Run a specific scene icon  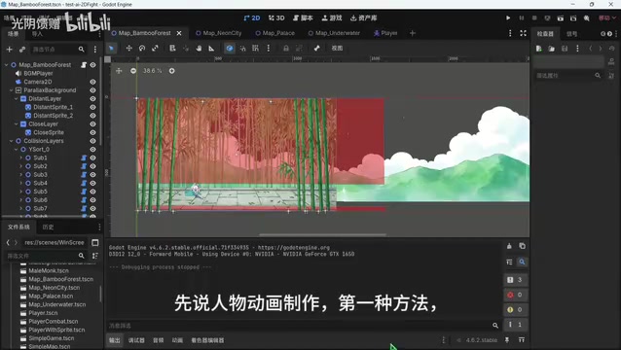click(573, 17)
